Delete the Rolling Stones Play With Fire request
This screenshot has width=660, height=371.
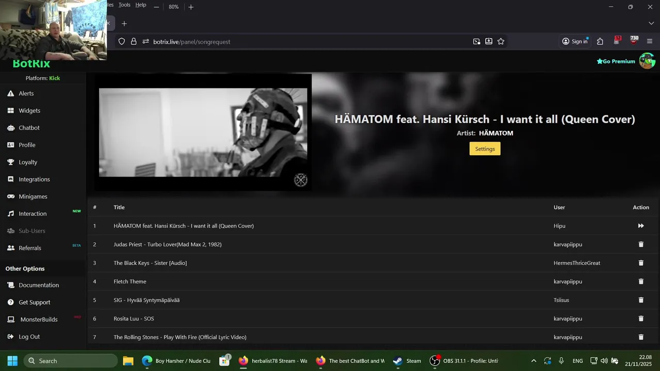point(641,337)
